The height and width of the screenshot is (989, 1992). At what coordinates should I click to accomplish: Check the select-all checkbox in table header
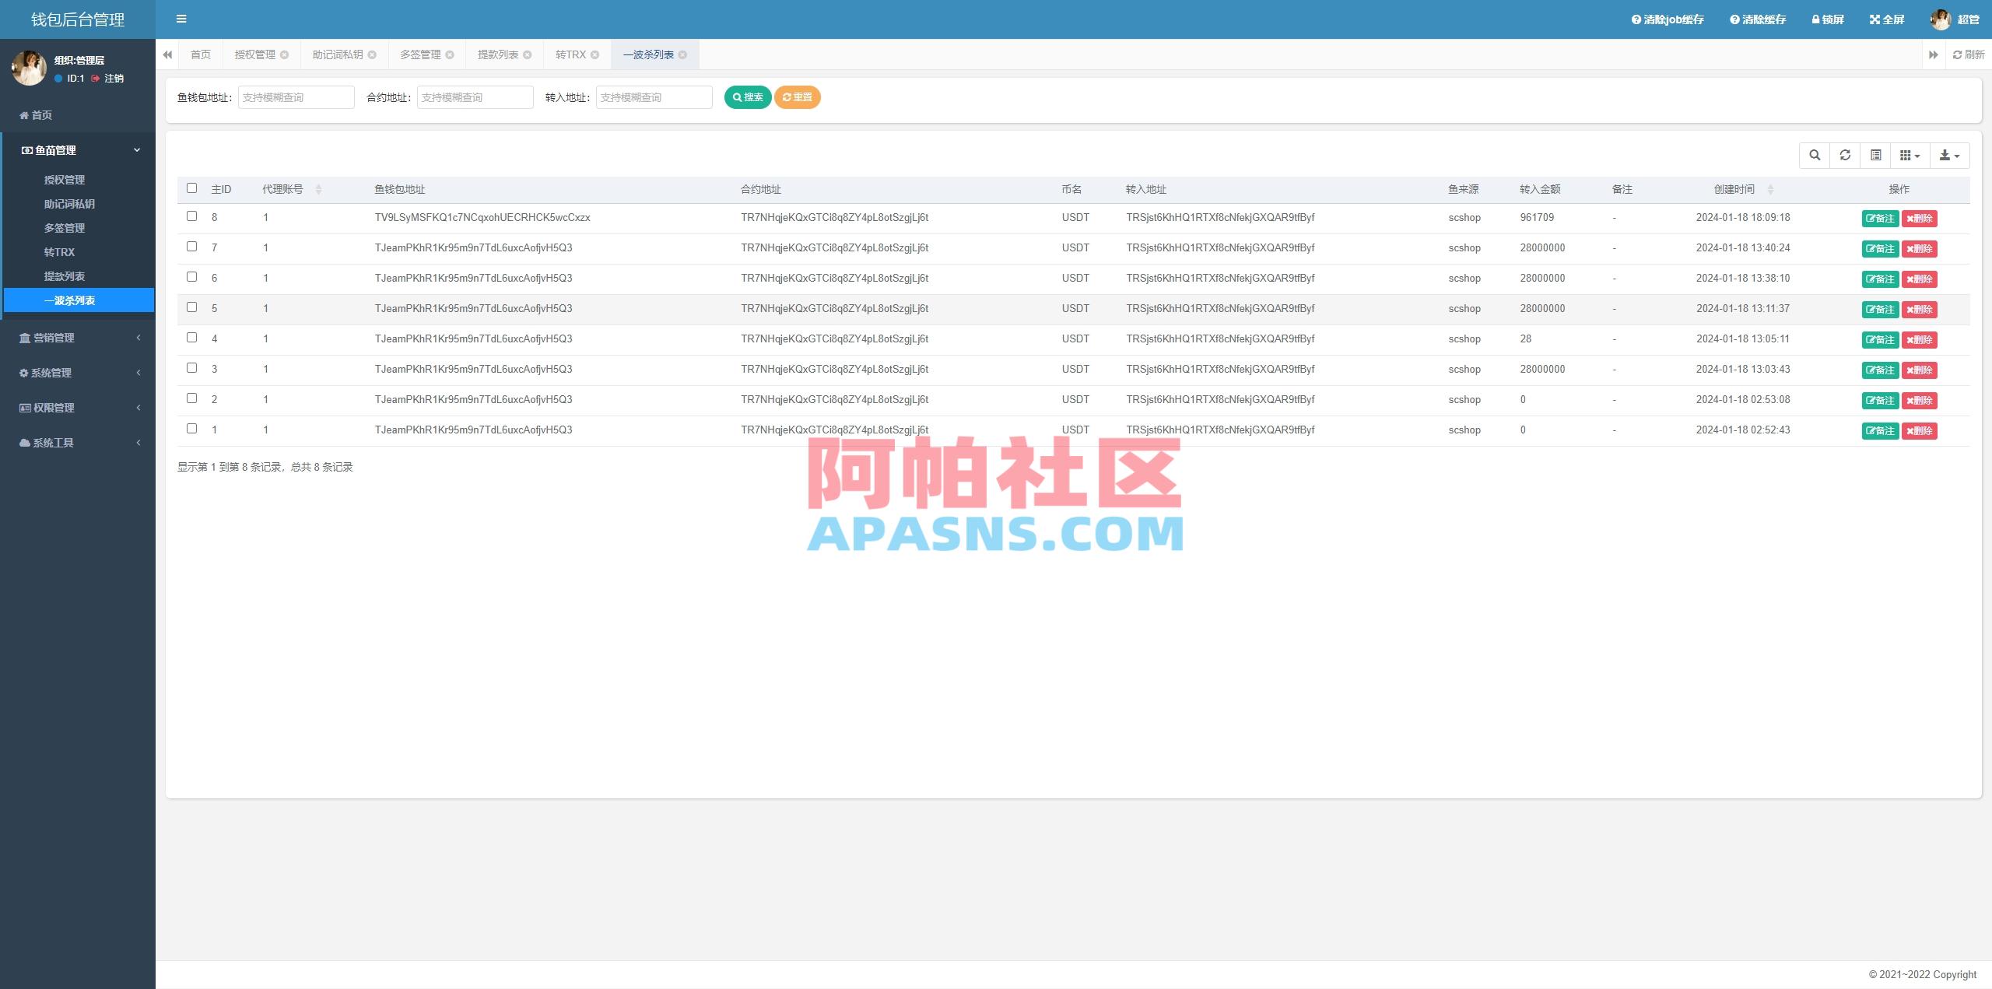tap(192, 188)
